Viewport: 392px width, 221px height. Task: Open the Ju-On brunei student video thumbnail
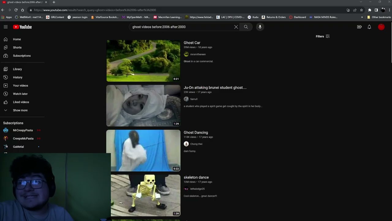143,106
